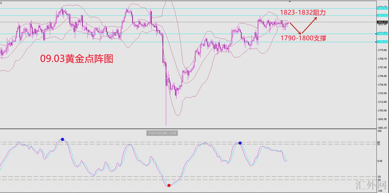Select the red overbought-zone dot at the oscillator bottom
This screenshot has height=193, width=389.
click(169, 185)
